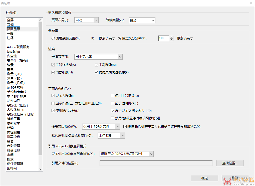255x186 pixels.
Task: Click the resolution spinner up arrow
Action: click(171, 37)
